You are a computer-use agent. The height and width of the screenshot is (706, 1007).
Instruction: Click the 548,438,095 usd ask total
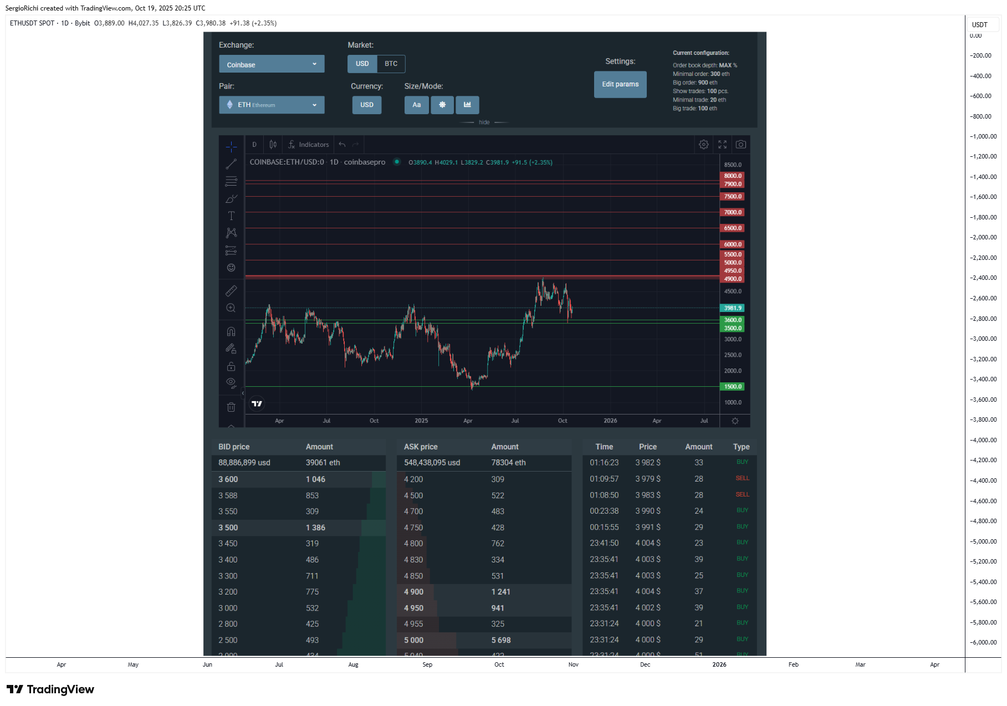(x=432, y=463)
